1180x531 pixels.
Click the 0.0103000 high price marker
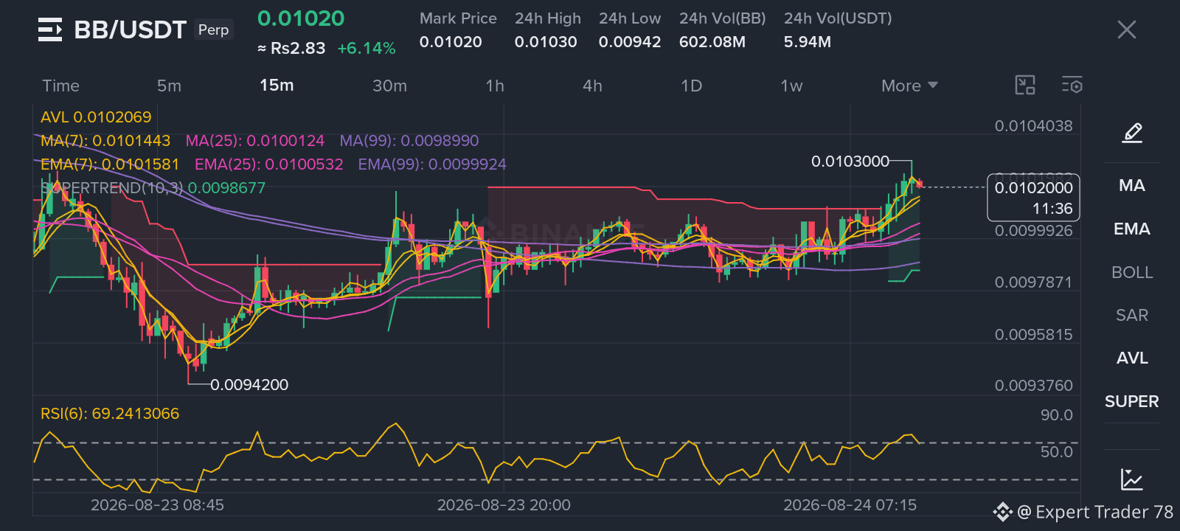coord(850,162)
